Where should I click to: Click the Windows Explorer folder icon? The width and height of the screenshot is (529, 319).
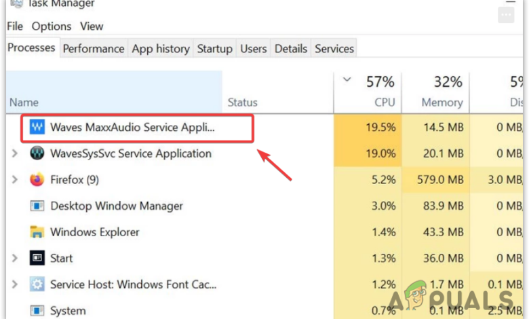point(37,232)
